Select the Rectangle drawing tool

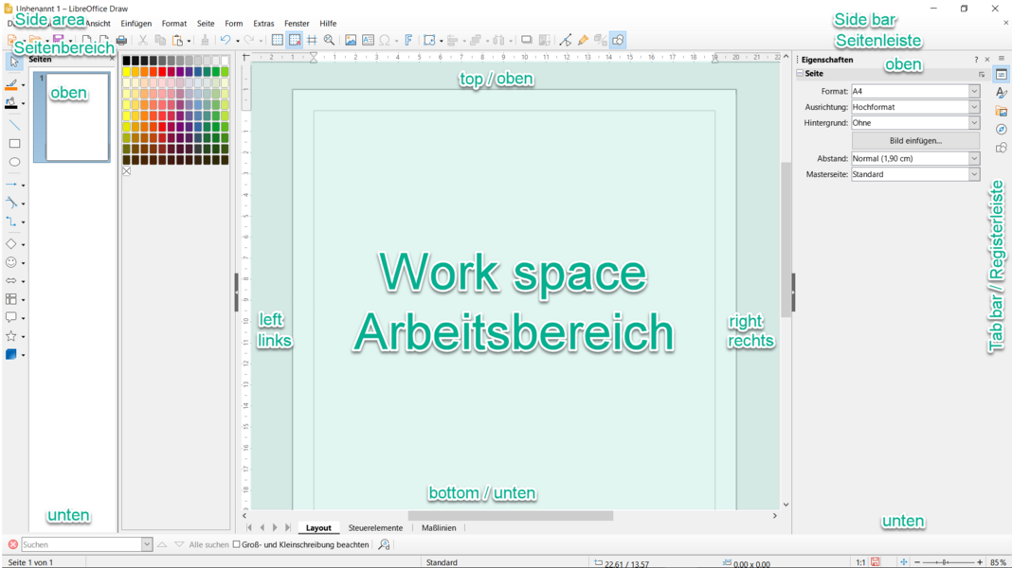pos(14,144)
